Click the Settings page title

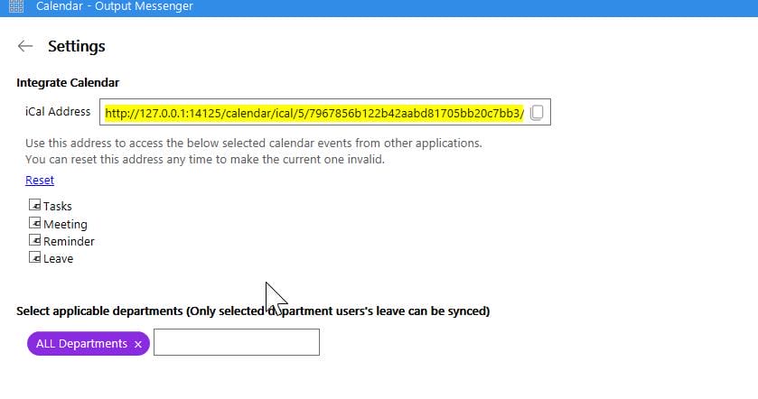pos(77,46)
